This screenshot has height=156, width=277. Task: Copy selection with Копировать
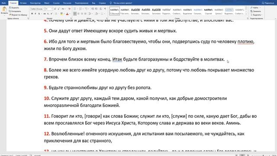(x=15, y=11)
